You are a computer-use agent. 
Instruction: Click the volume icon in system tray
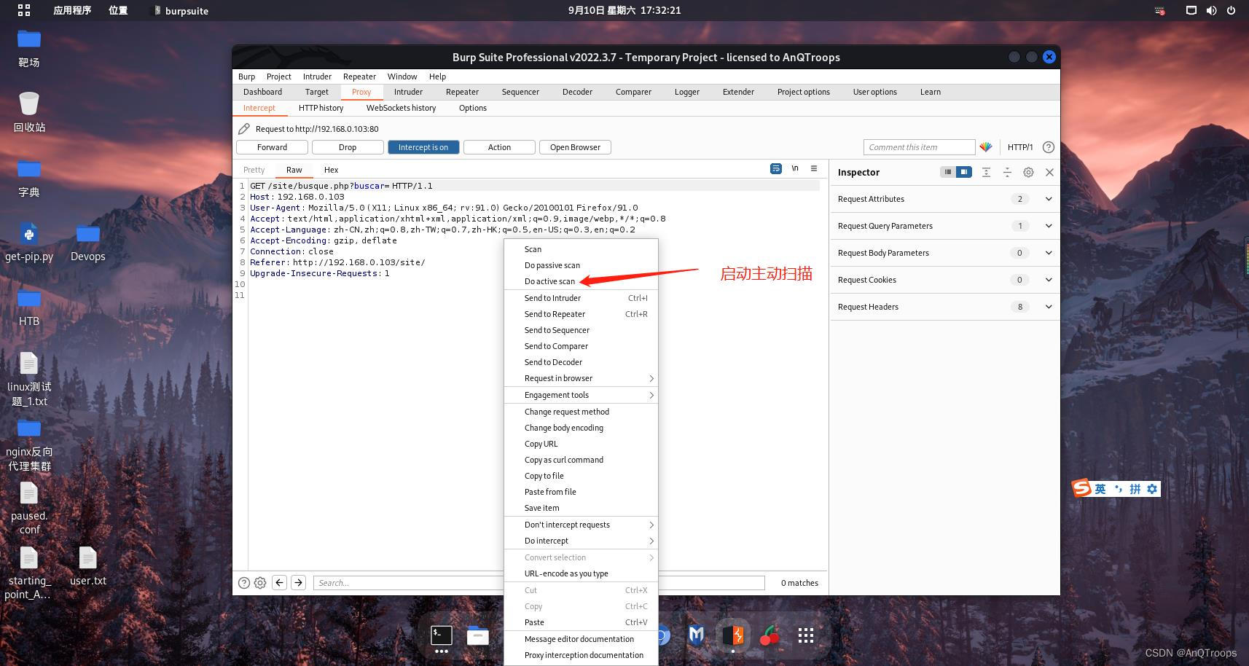tap(1211, 10)
